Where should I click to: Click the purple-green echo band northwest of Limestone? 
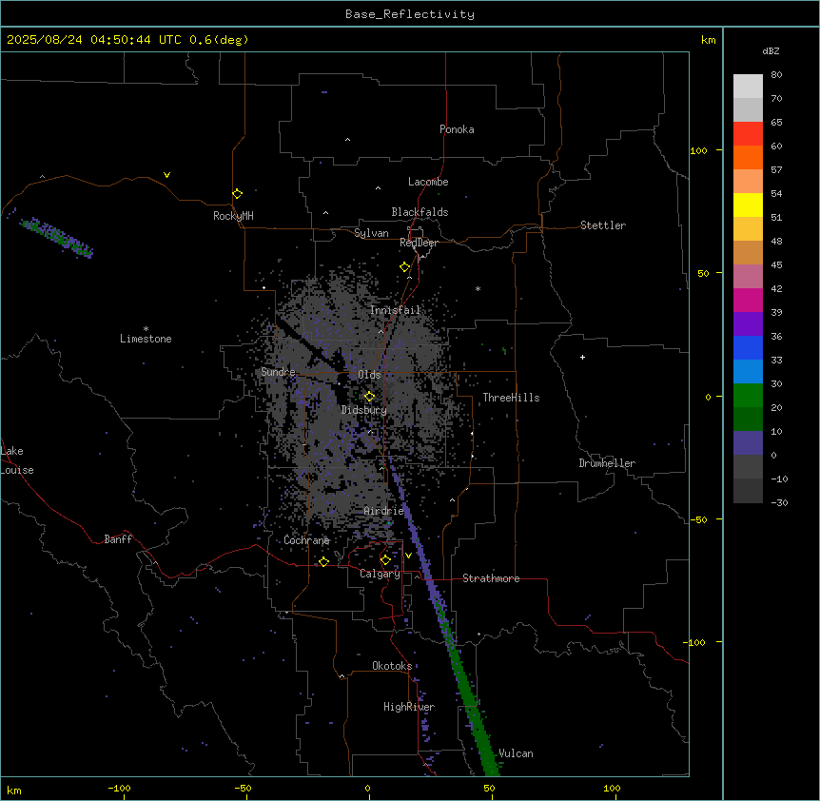click(x=56, y=237)
